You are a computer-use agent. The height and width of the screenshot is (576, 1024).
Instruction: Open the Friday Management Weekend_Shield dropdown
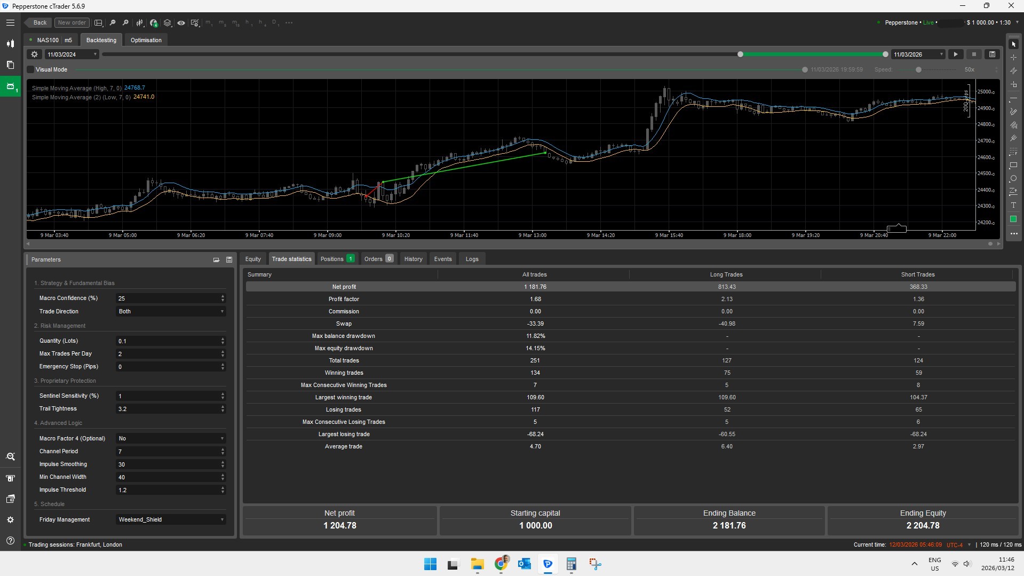[170, 519]
